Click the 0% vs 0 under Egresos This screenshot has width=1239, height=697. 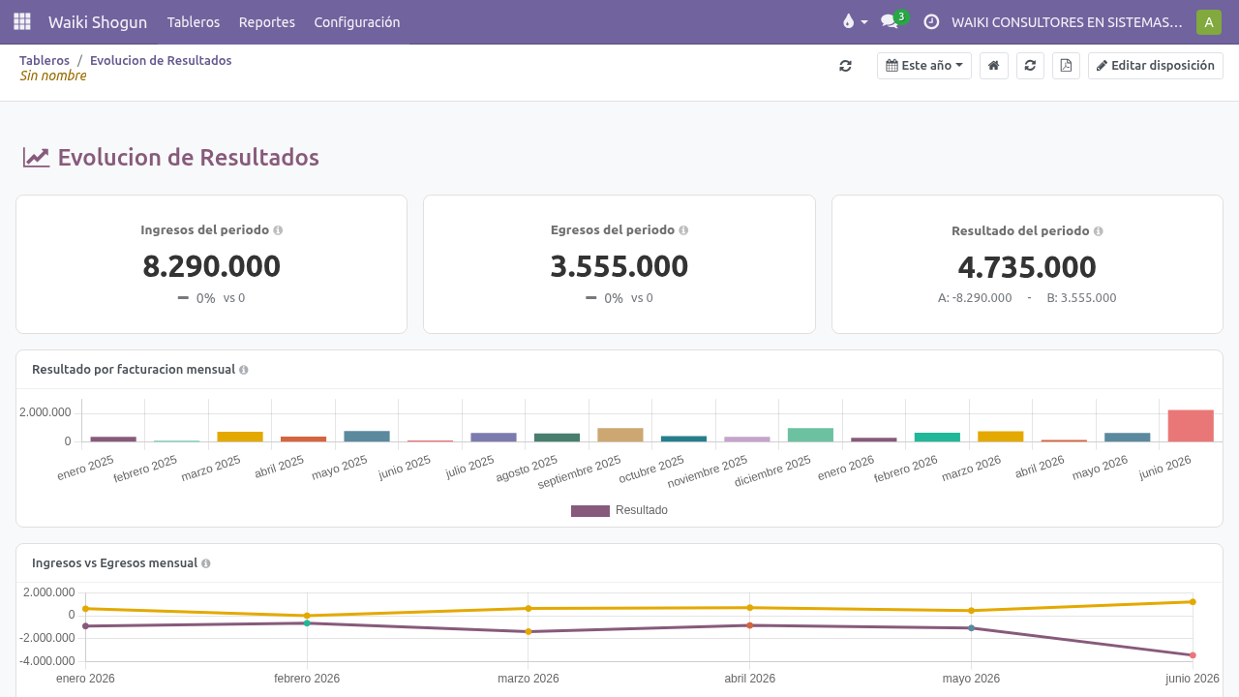coord(619,298)
